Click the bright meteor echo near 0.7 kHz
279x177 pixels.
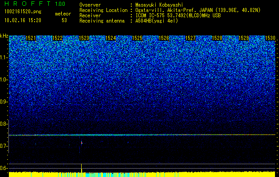coord(82,143)
